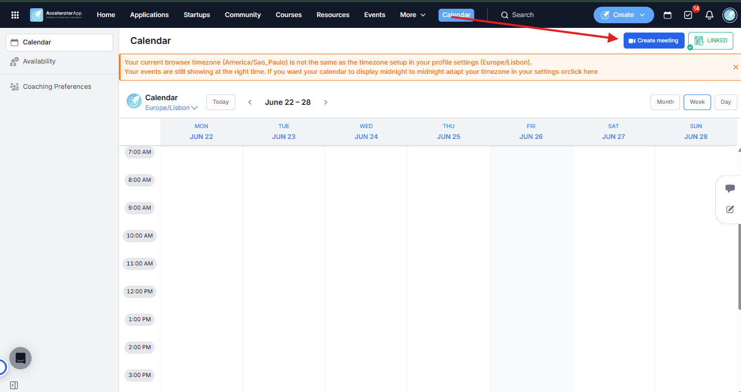Image resolution: width=741 pixels, height=392 pixels.
Task: Switch to Month view
Action: [x=665, y=102]
